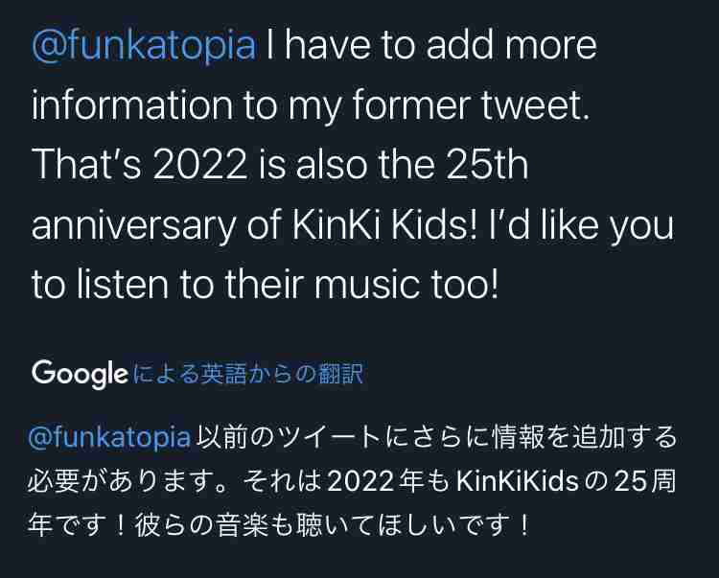Tap the phrase 'I'd like you'
Viewport: 719px width, 578px height.
pos(582,225)
